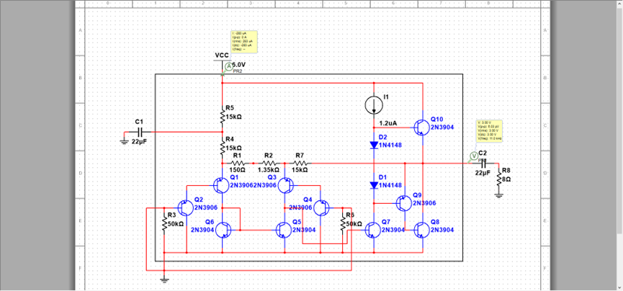
Task: Click the VCC power label
Action: point(222,55)
